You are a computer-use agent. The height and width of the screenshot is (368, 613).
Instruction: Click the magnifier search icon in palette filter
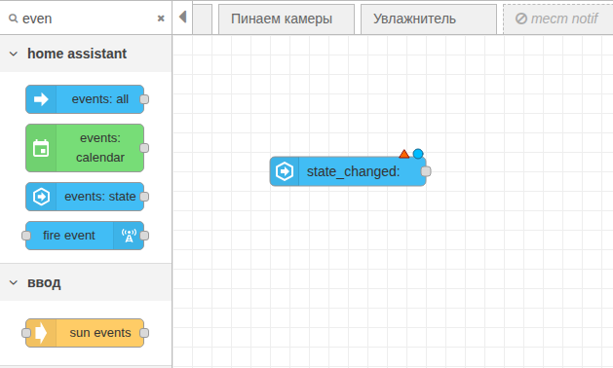pyautogui.click(x=14, y=18)
